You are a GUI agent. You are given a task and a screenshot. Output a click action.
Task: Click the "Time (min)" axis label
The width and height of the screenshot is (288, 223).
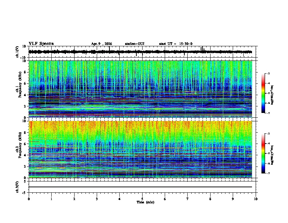[145, 202]
